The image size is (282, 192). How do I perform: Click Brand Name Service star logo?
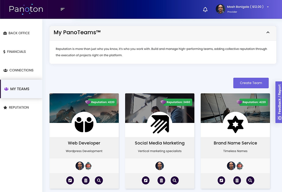coord(235,124)
